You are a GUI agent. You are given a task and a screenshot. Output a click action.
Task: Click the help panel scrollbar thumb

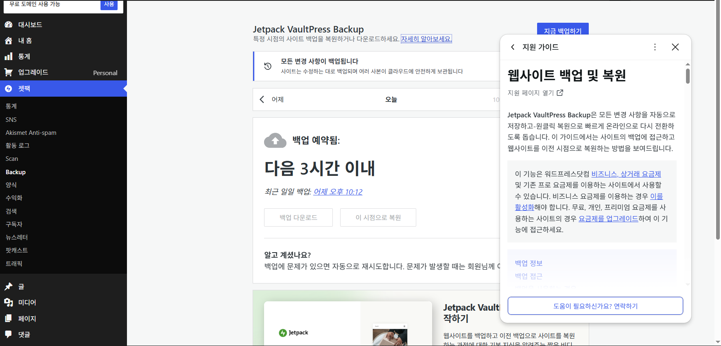[688, 76]
